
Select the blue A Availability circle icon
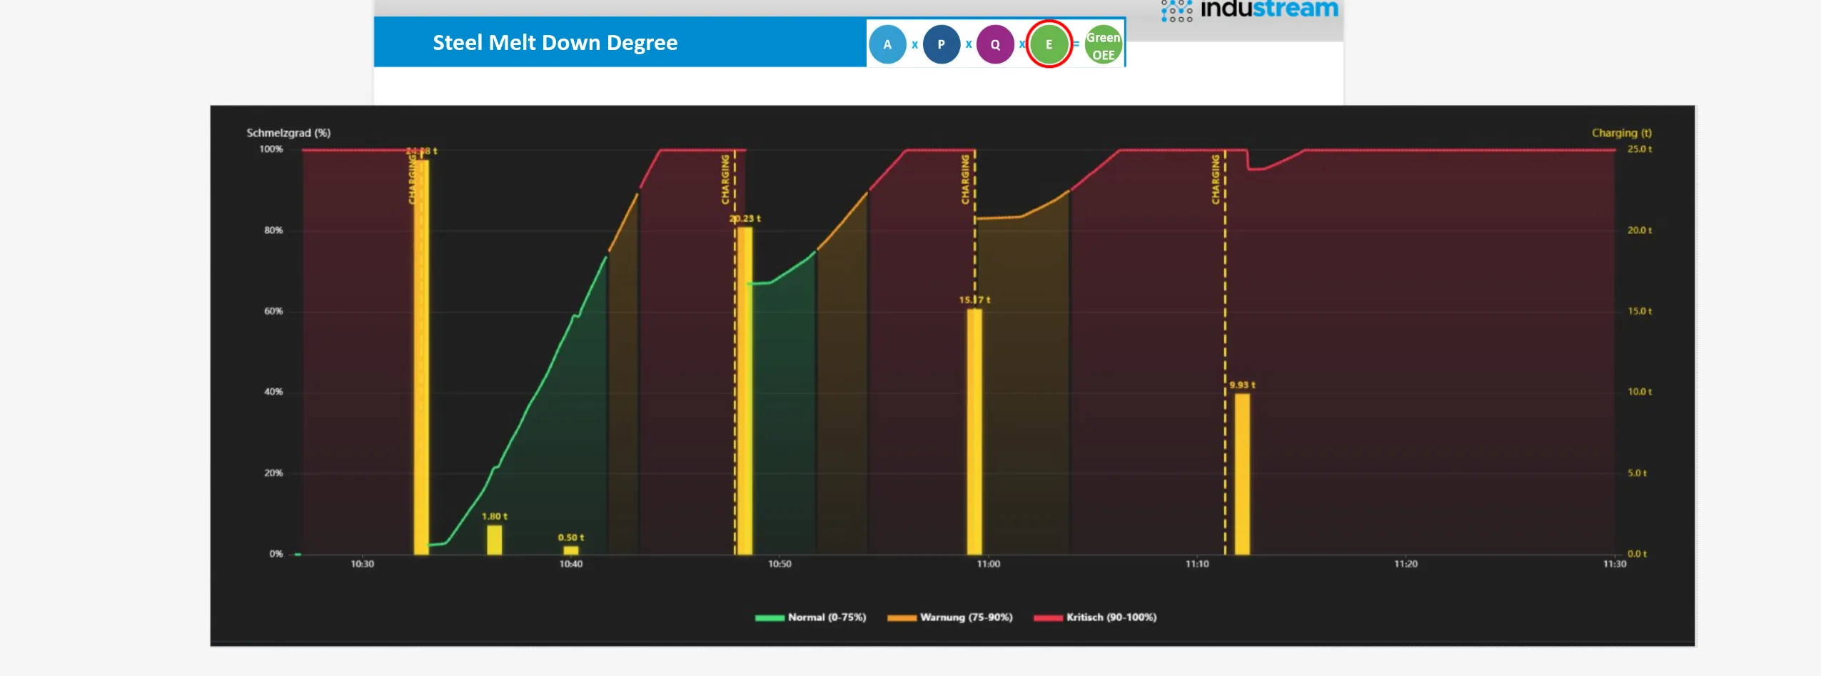[888, 44]
